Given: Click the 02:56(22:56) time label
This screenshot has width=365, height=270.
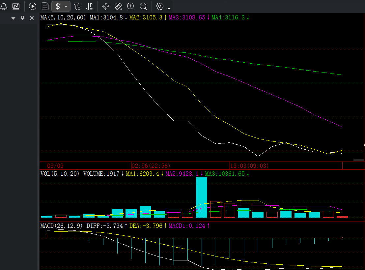Looking at the screenshot, I should (x=151, y=165).
